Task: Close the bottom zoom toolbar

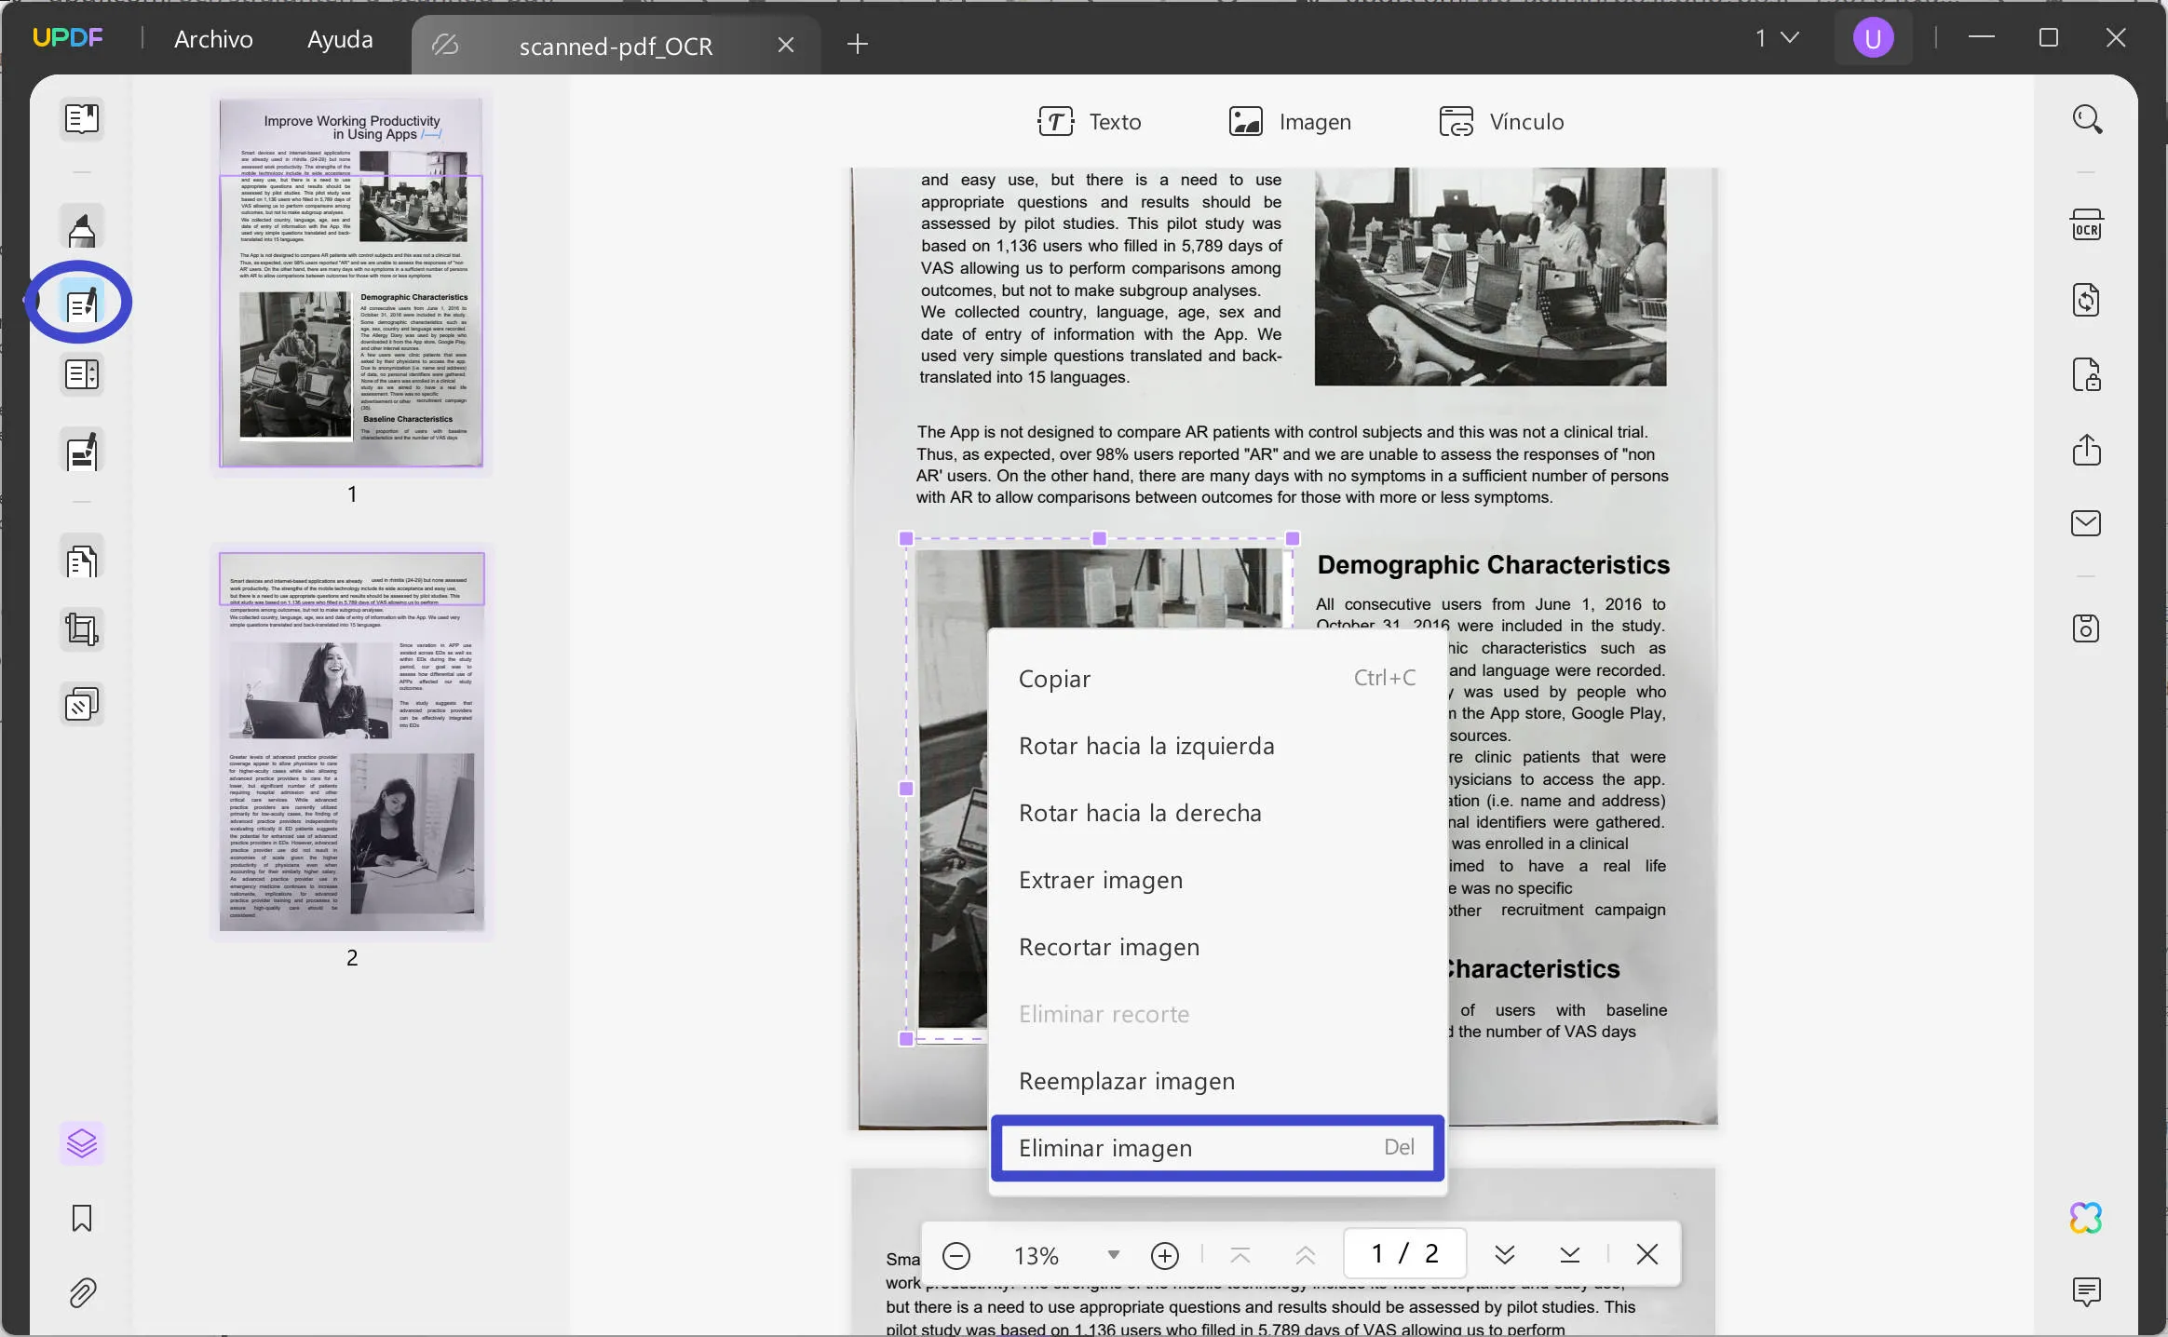Action: [1647, 1254]
